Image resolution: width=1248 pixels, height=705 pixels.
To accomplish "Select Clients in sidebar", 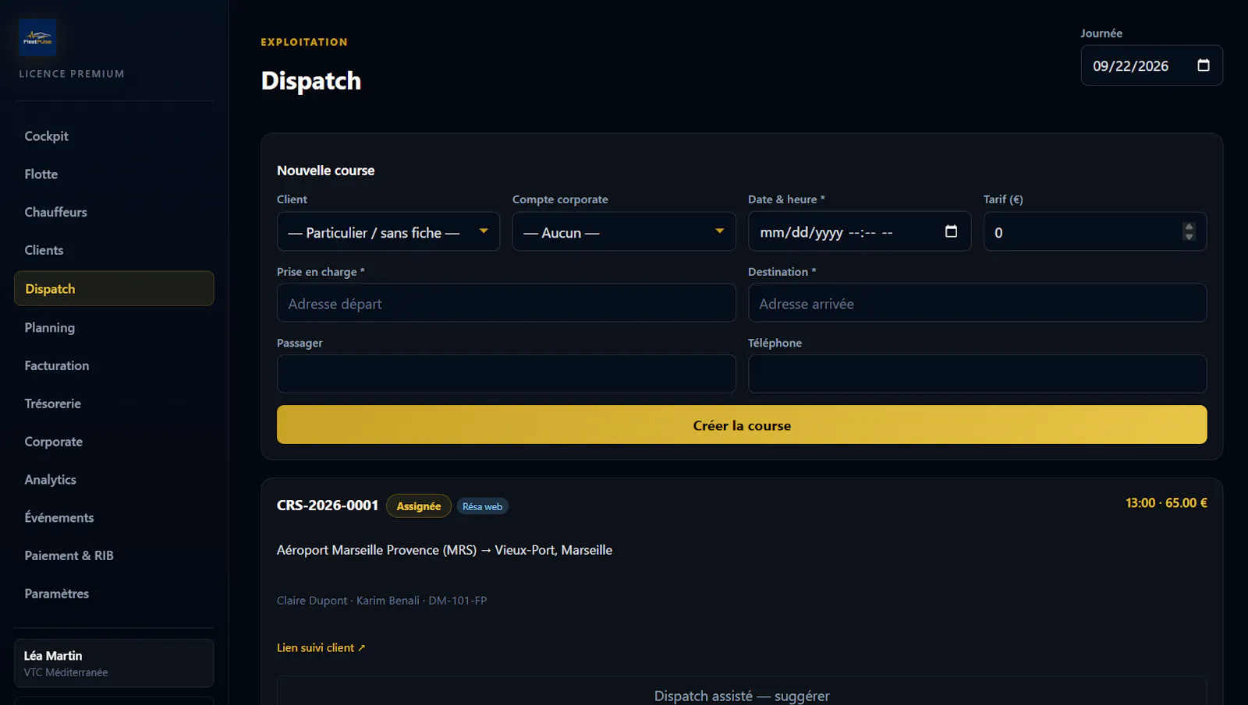I will 114,250.
